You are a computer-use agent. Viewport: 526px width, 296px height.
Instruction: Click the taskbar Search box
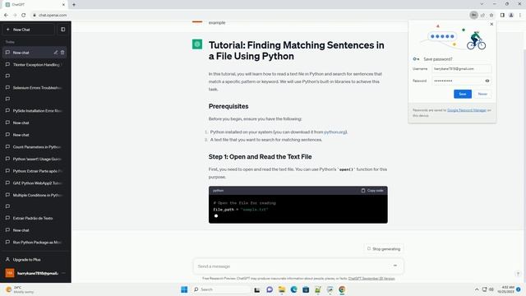click(x=221, y=289)
